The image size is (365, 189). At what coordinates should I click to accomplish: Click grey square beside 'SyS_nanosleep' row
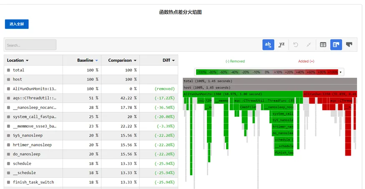click(9, 136)
